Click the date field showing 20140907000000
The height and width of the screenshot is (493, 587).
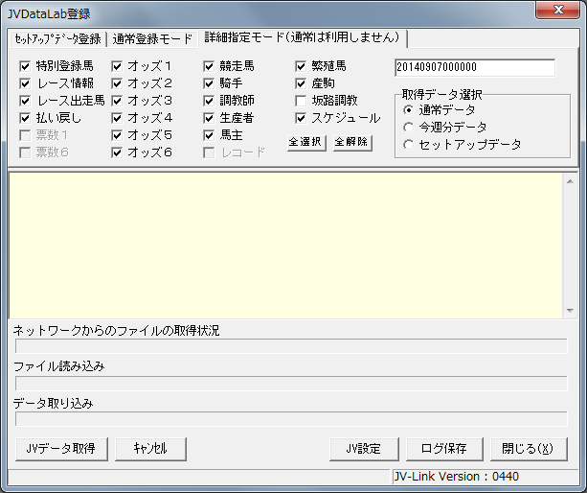coord(475,67)
